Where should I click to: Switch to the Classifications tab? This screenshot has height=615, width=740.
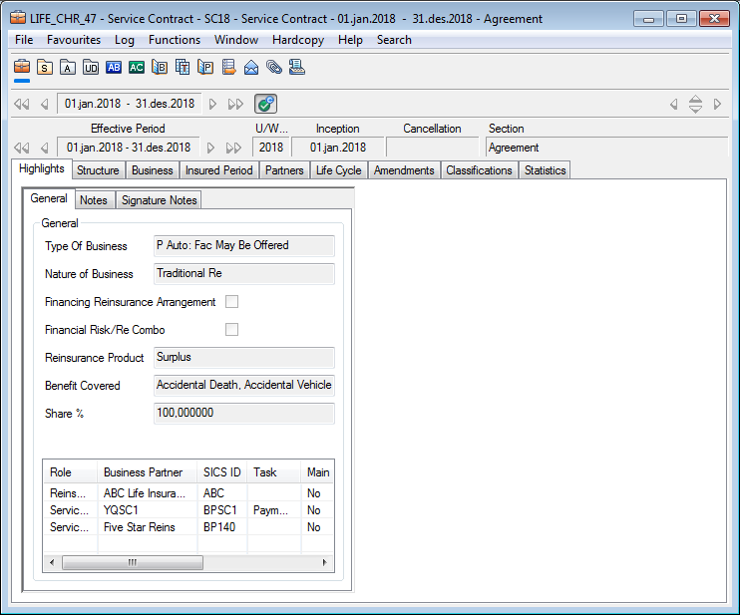tap(479, 170)
